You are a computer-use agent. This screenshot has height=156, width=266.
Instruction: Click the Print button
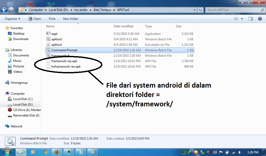click(52, 18)
